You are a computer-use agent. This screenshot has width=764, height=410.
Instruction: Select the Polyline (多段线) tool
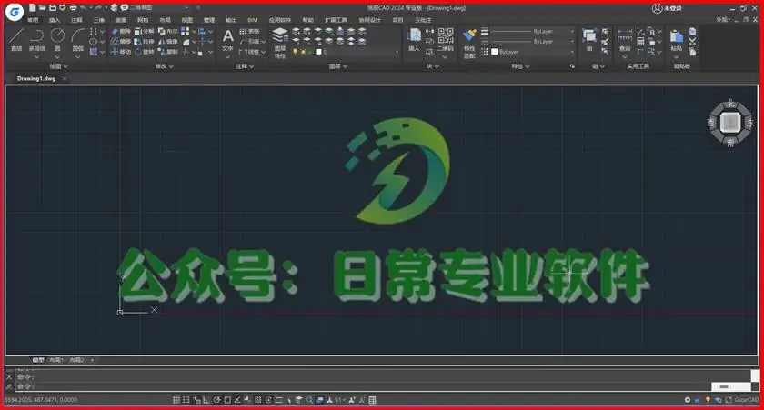coord(37,39)
